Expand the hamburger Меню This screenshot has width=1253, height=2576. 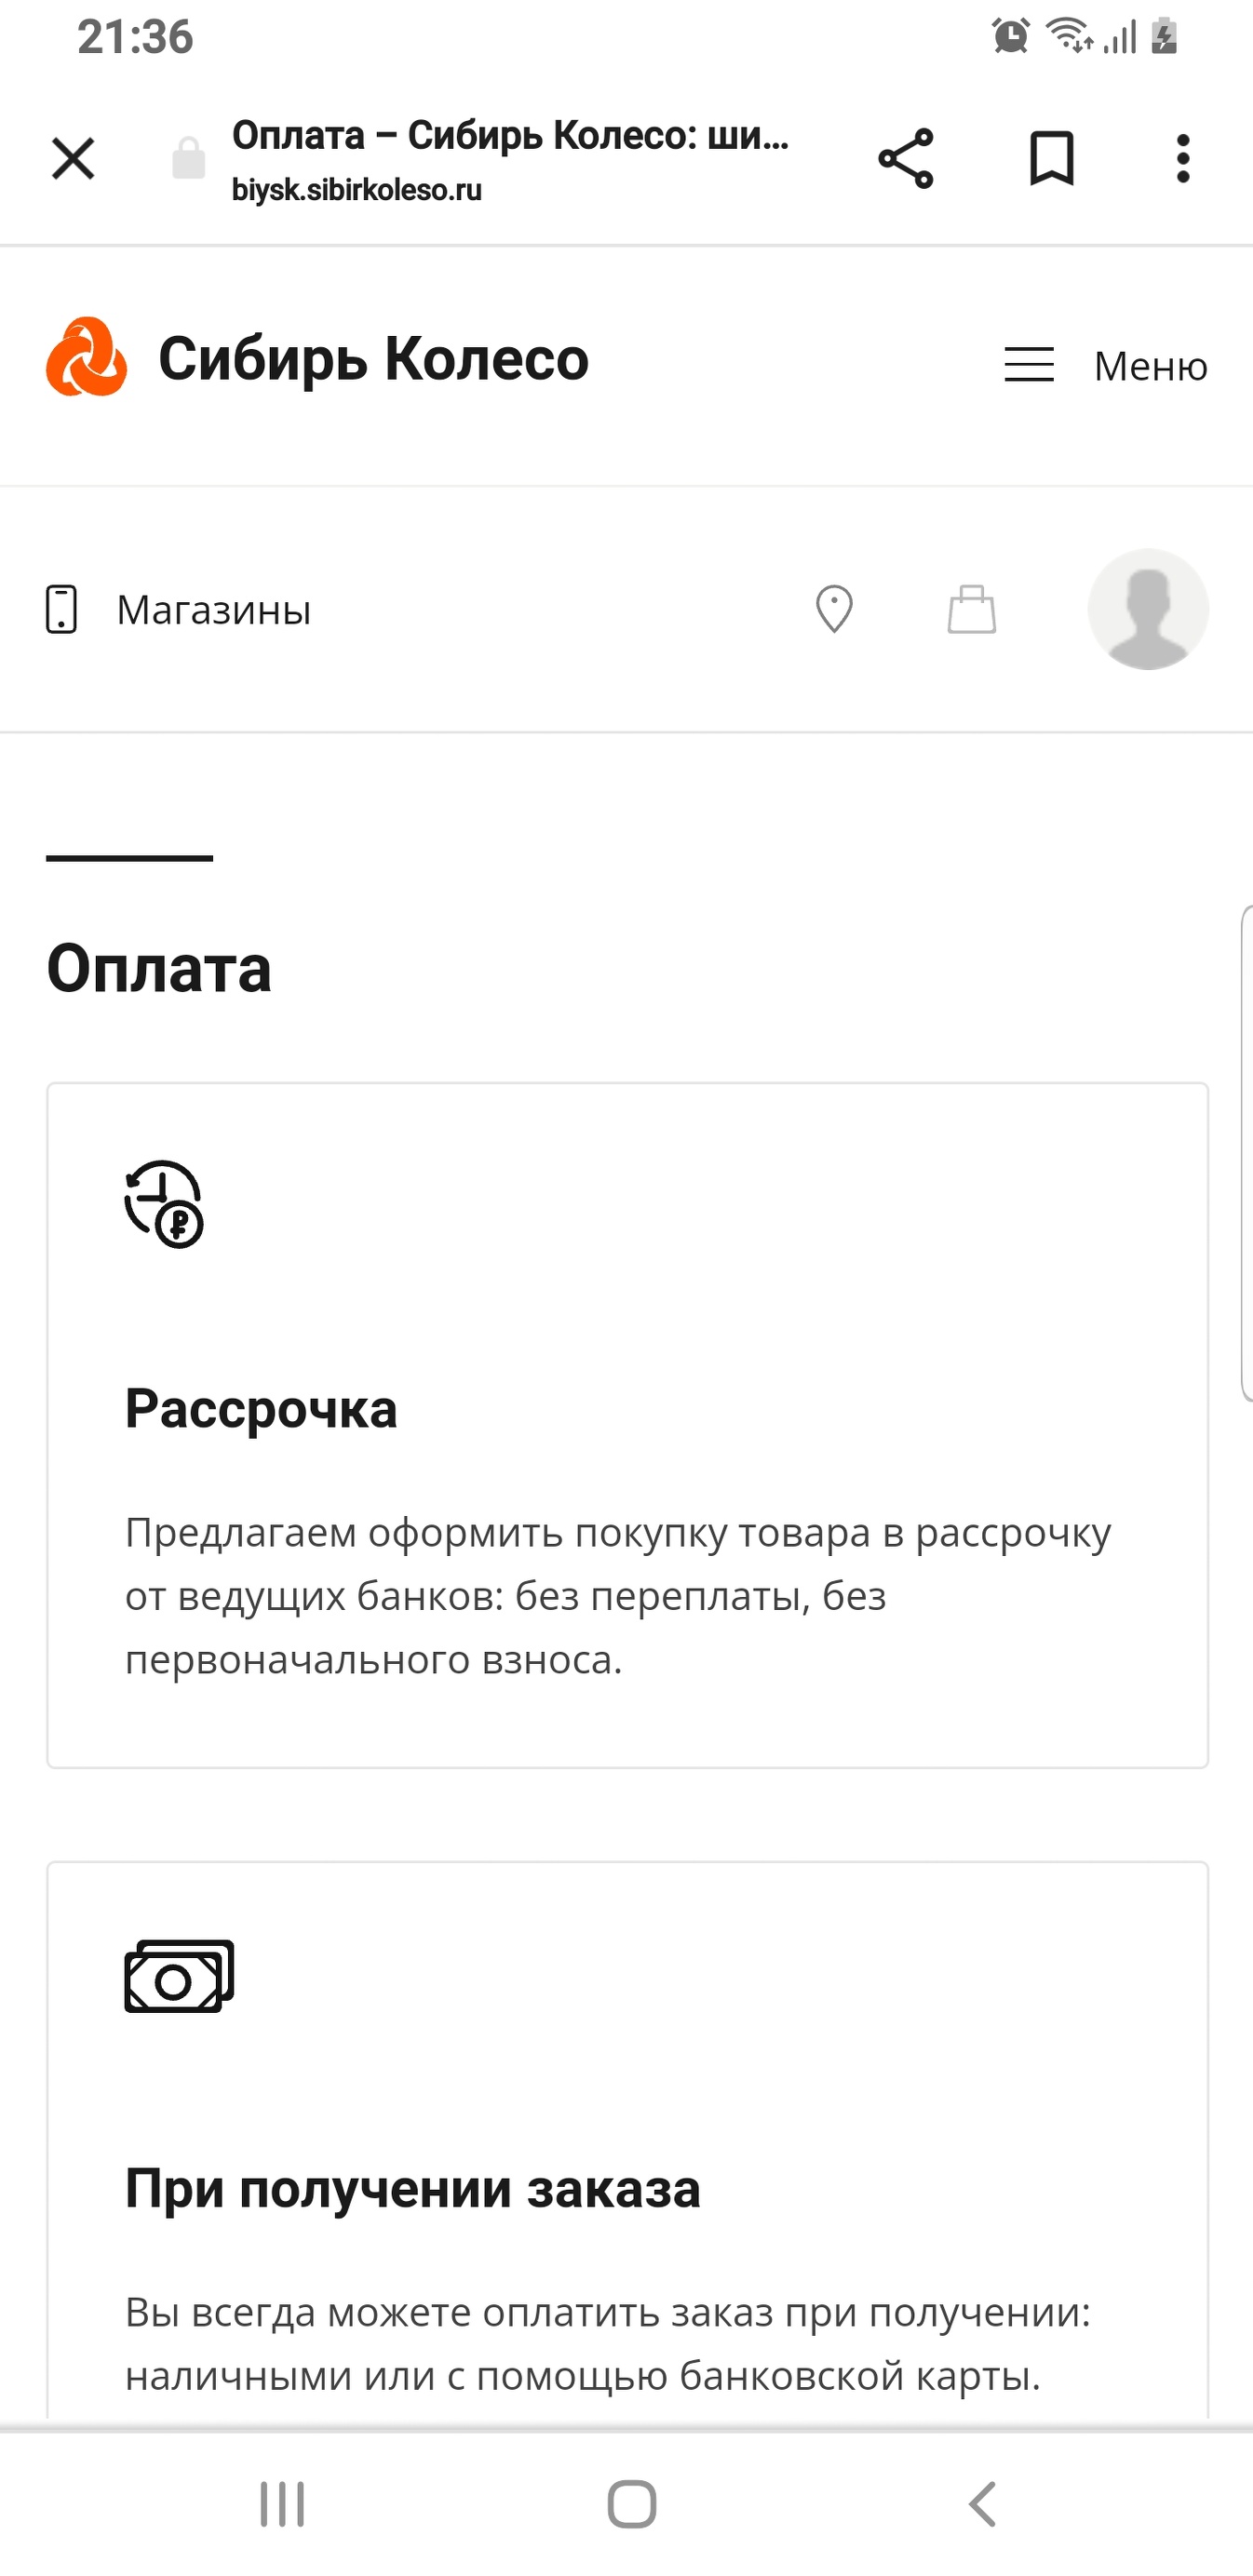[1105, 365]
